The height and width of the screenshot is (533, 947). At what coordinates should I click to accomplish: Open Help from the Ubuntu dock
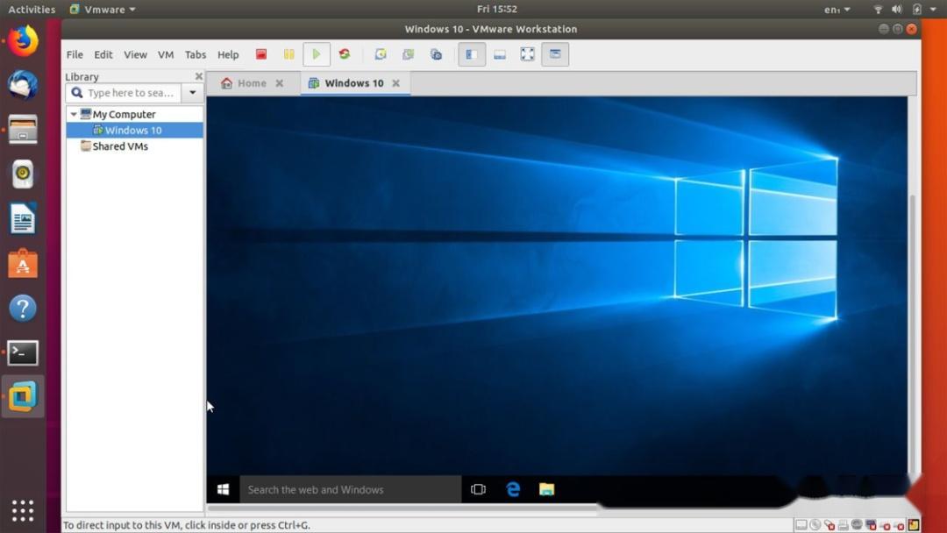pyautogui.click(x=23, y=309)
